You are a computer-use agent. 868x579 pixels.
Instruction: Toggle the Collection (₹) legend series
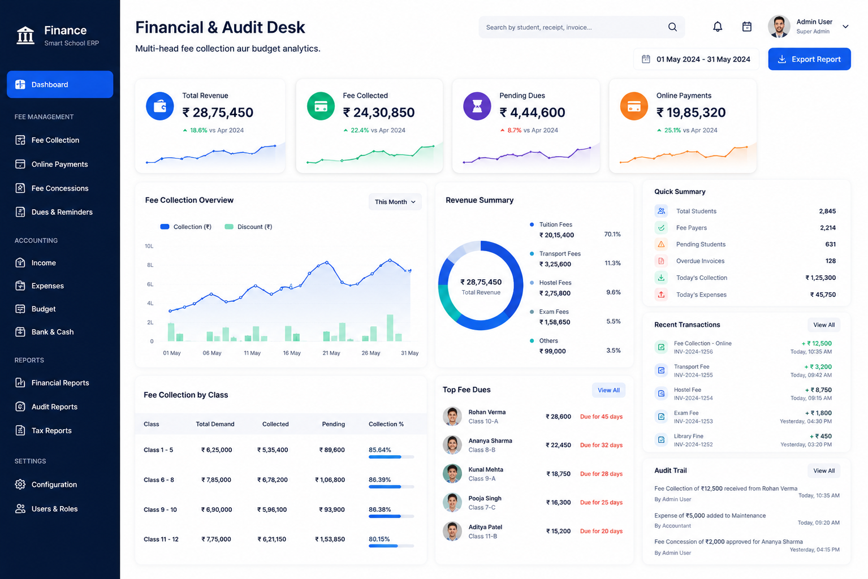186,227
